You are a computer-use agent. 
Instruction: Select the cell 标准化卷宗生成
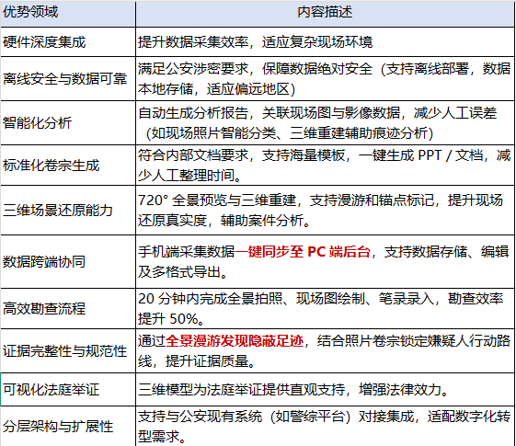[68, 165]
